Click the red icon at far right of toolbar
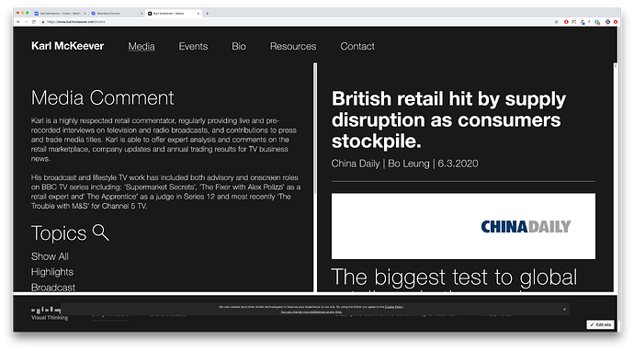634x351 pixels. click(x=616, y=22)
